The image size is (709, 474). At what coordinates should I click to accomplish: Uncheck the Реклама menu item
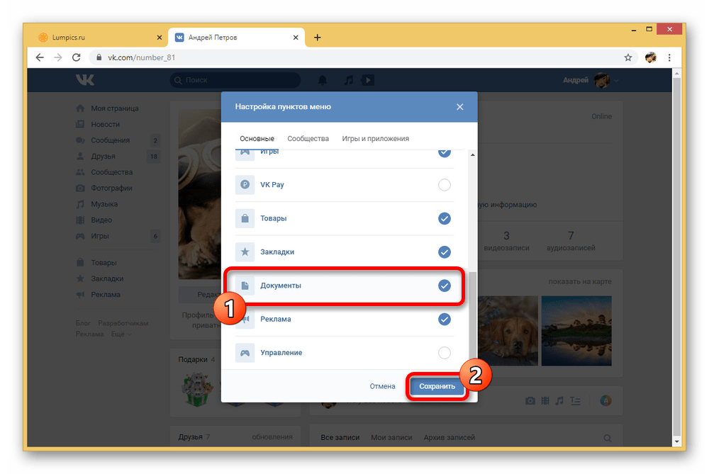445,319
